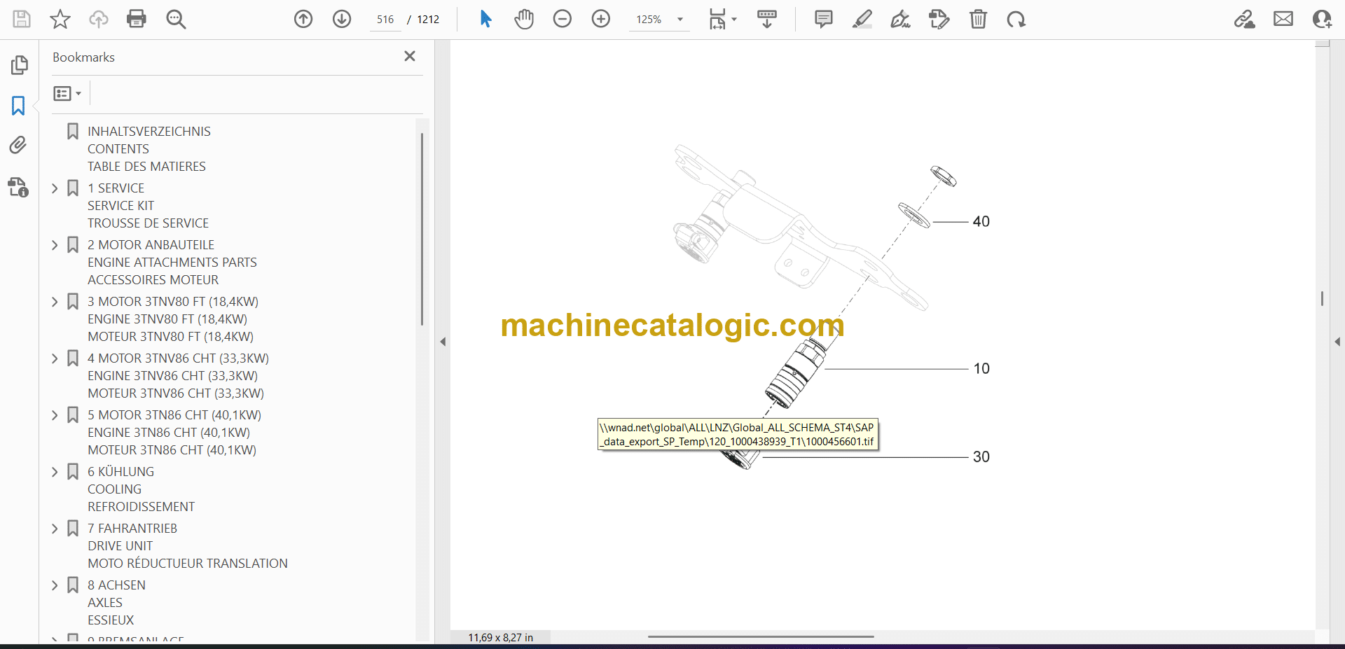1345x649 pixels.
Task: Add a sticky note comment
Action: click(823, 19)
